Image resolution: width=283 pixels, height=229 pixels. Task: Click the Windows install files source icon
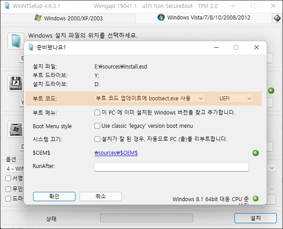(x=16, y=41)
